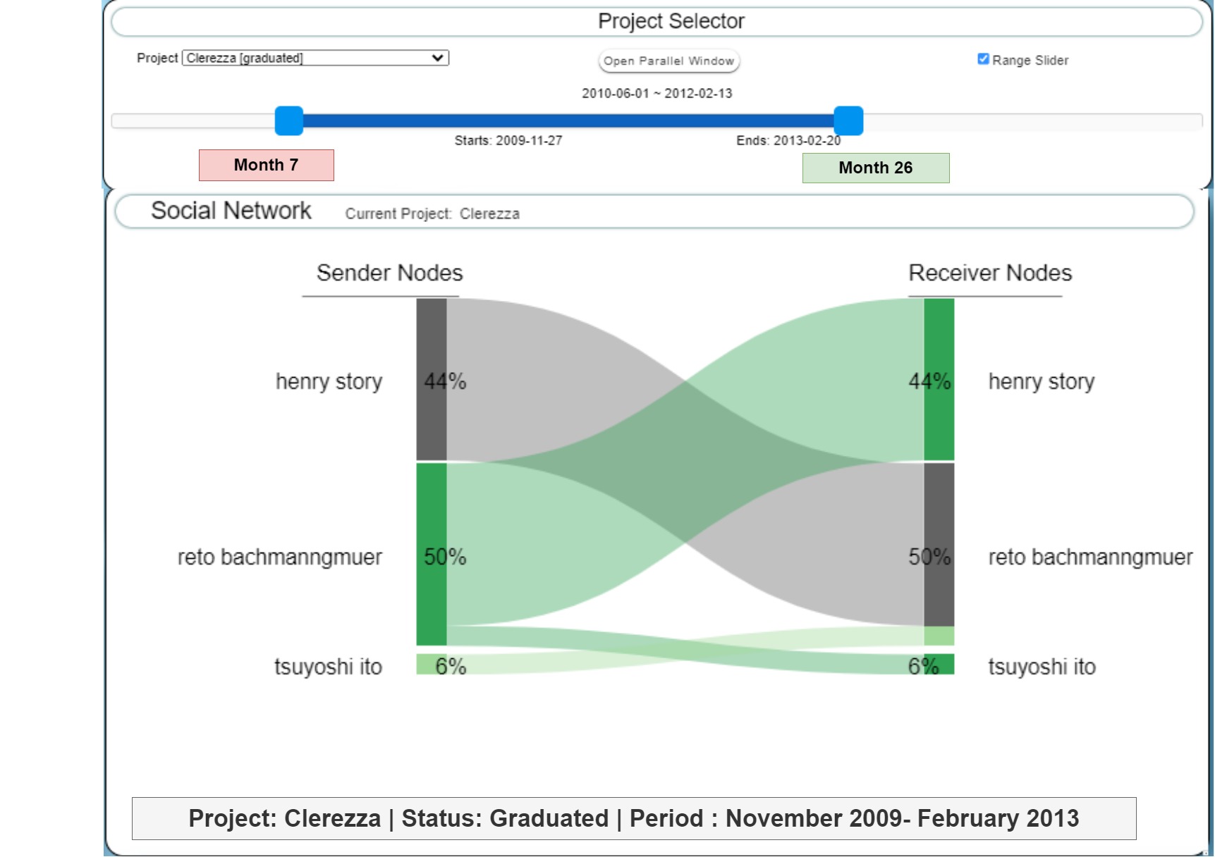Click the Month 26 label box
The image size is (1215, 857).
point(875,168)
